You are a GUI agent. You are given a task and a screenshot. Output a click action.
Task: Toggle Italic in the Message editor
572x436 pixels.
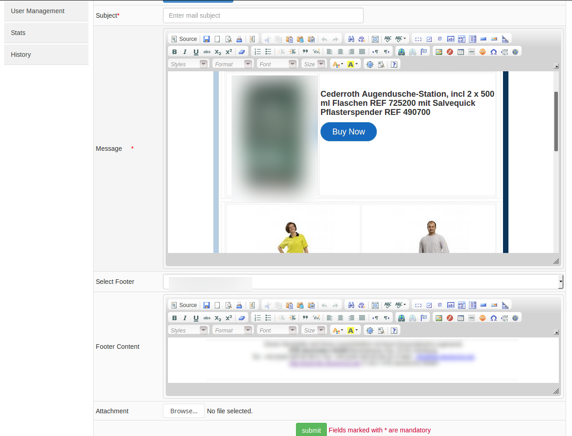point(185,52)
